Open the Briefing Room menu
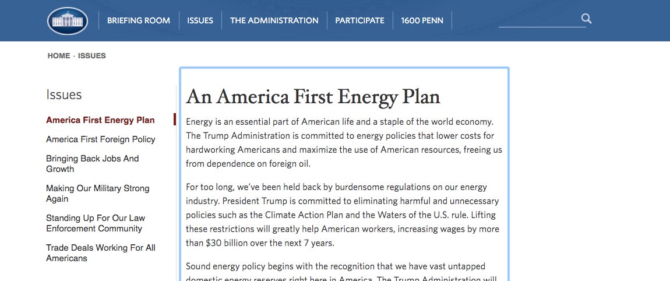Image resolution: width=670 pixels, height=281 pixels. pos(139,20)
